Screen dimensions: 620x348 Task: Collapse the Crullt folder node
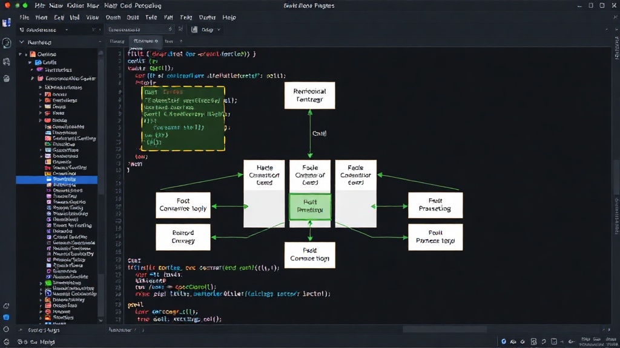click(30, 62)
